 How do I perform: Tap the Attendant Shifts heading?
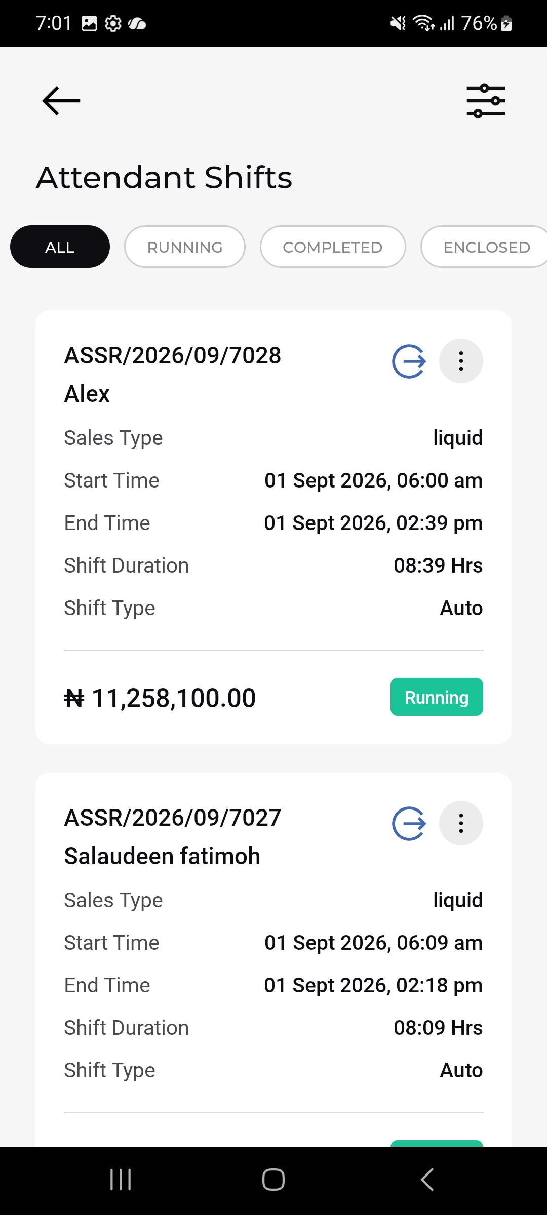tap(164, 177)
